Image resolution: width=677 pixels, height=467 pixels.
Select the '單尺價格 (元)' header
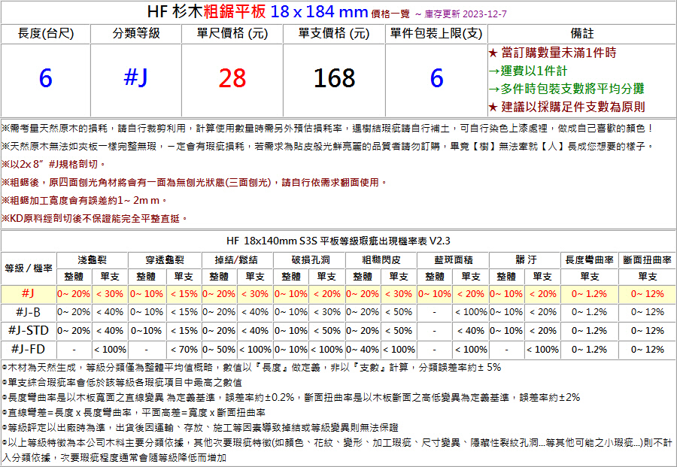[x=232, y=34]
